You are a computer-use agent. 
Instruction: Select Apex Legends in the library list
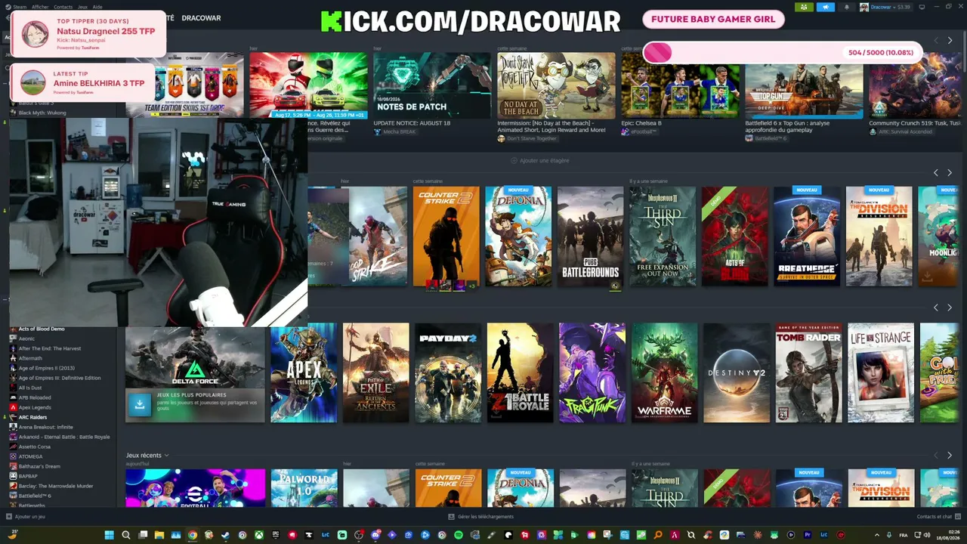pyautogui.click(x=35, y=407)
